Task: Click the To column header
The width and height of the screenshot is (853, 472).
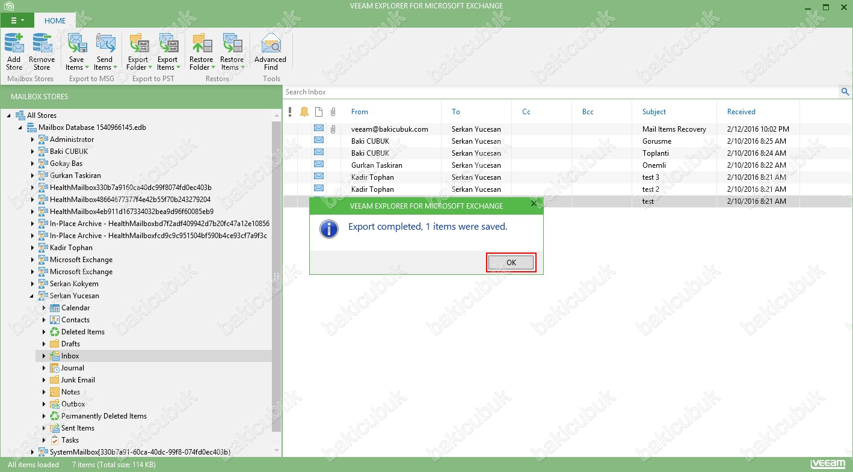Action: tap(456, 112)
